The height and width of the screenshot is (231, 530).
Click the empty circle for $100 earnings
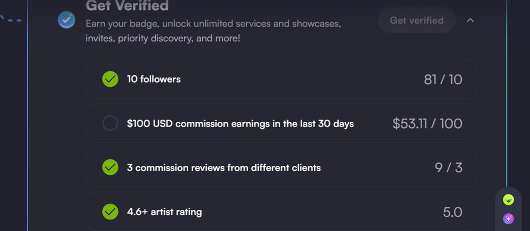click(110, 123)
